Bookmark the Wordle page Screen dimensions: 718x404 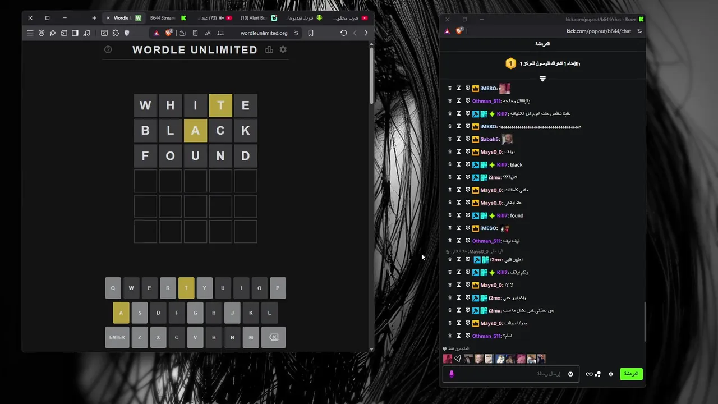tap(311, 33)
